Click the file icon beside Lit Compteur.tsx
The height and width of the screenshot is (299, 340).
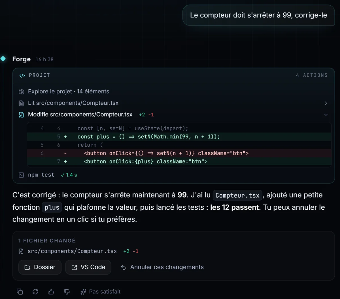21,103
